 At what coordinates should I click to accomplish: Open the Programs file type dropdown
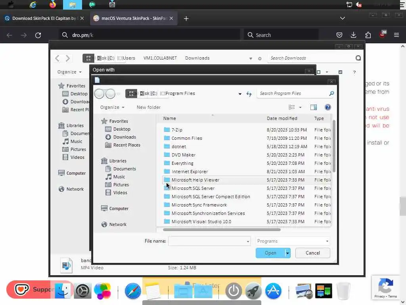293,241
